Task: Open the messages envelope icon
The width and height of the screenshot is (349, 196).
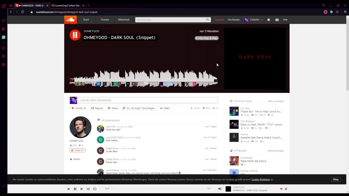Action: [x=277, y=20]
